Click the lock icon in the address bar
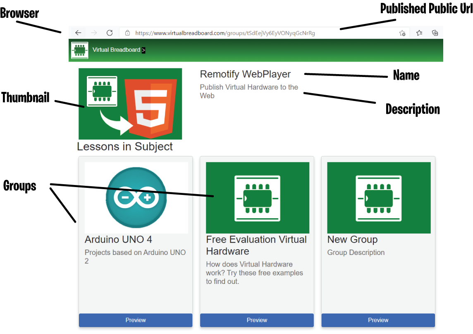The image size is (473, 334). 128,33
